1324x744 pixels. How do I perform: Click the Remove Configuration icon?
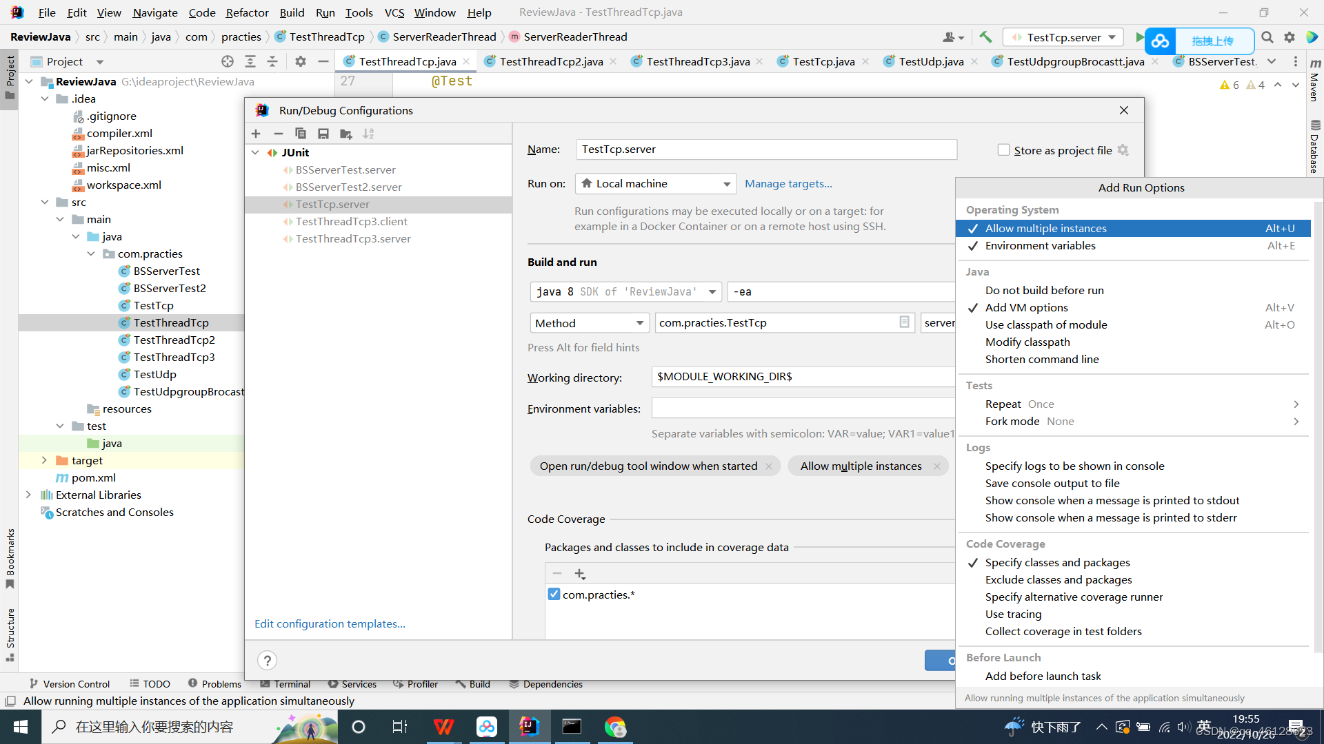pyautogui.click(x=279, y=134)
